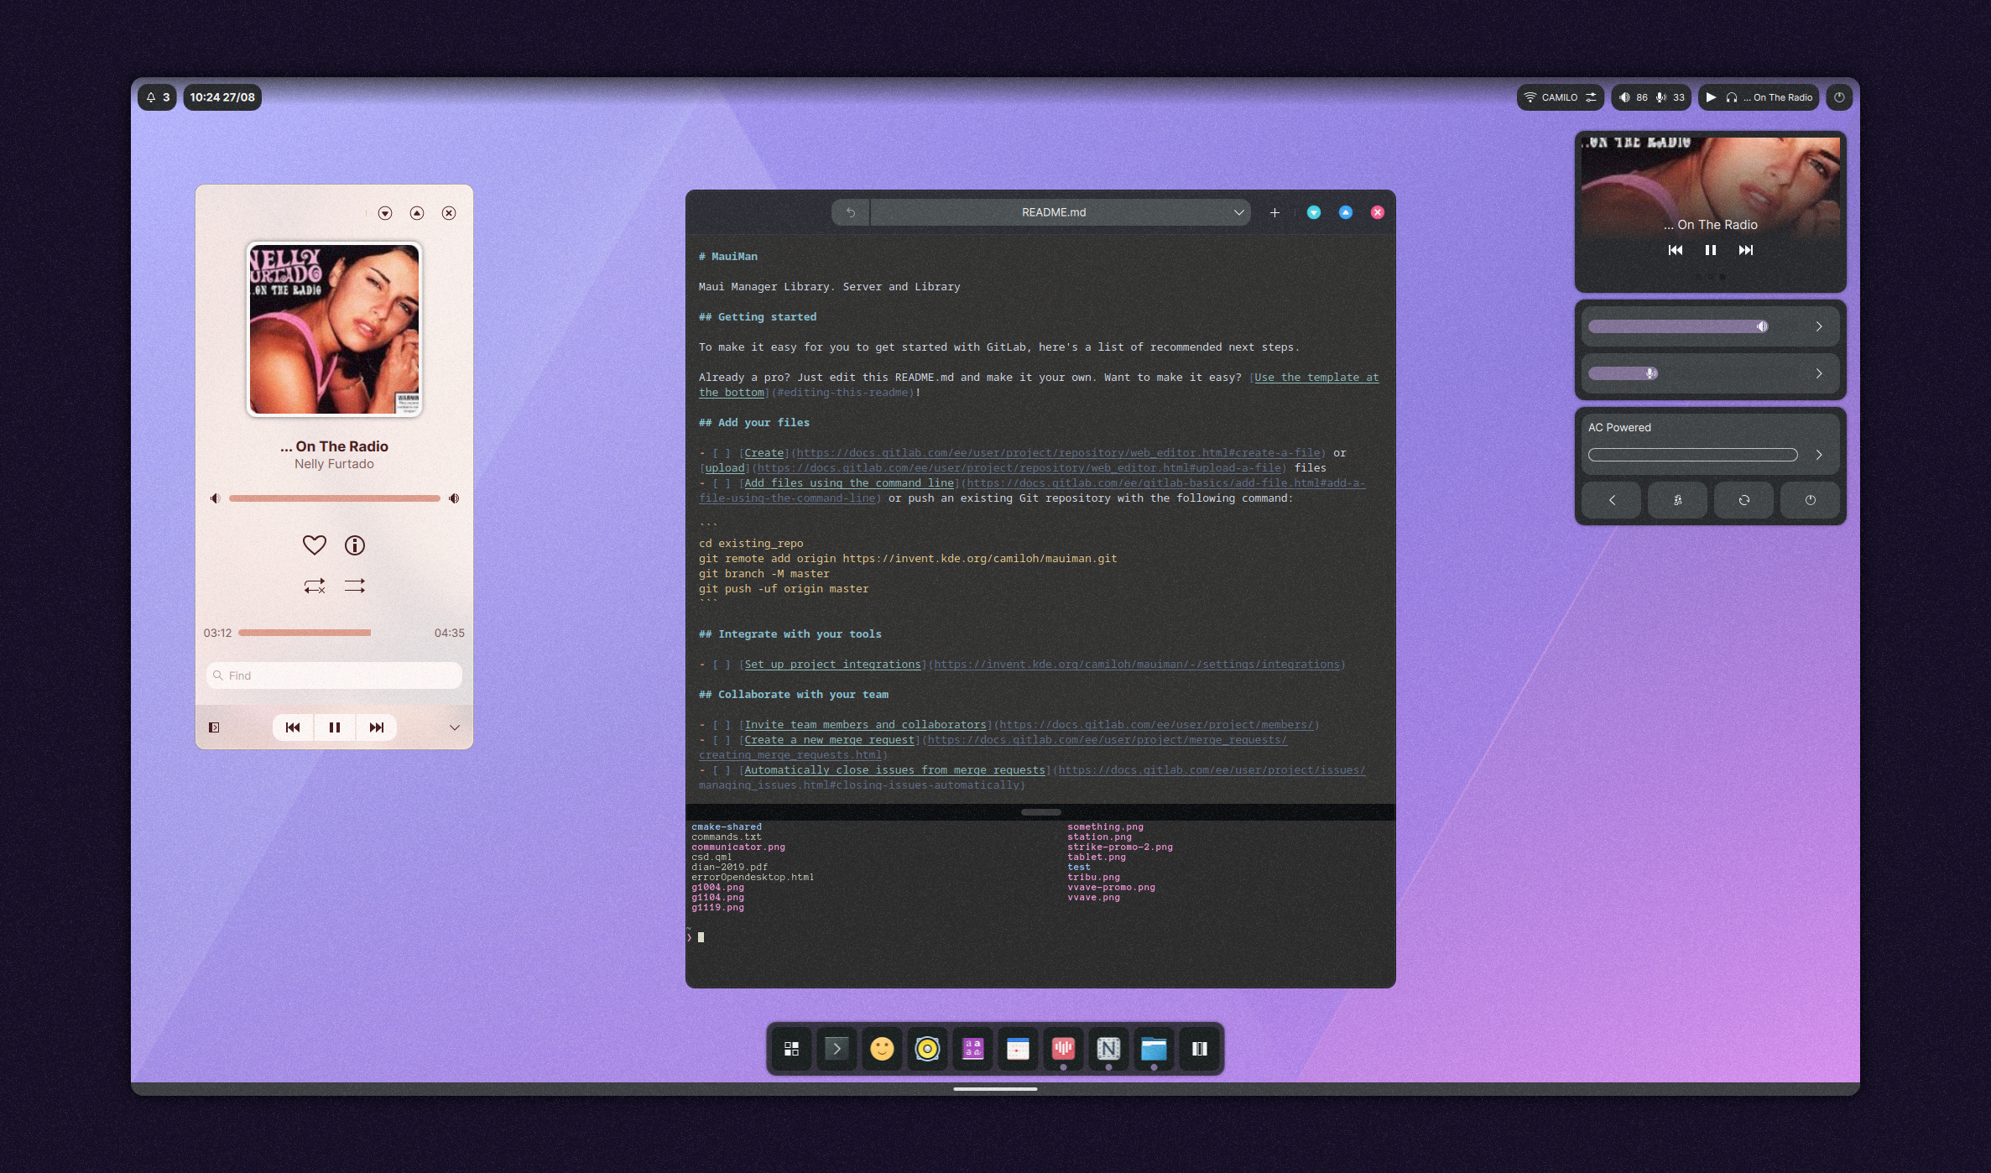Screen dimensions: 1991x1173
Task: Open the red waveform app in dock
Action: click(x=1063, y=1049)
